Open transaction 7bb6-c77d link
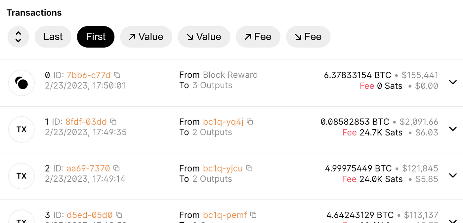This screenshot has height=223, width=463. (88, 75)
